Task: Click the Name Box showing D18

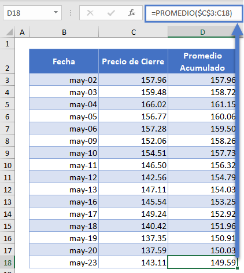Action: (x=32, y=13)
